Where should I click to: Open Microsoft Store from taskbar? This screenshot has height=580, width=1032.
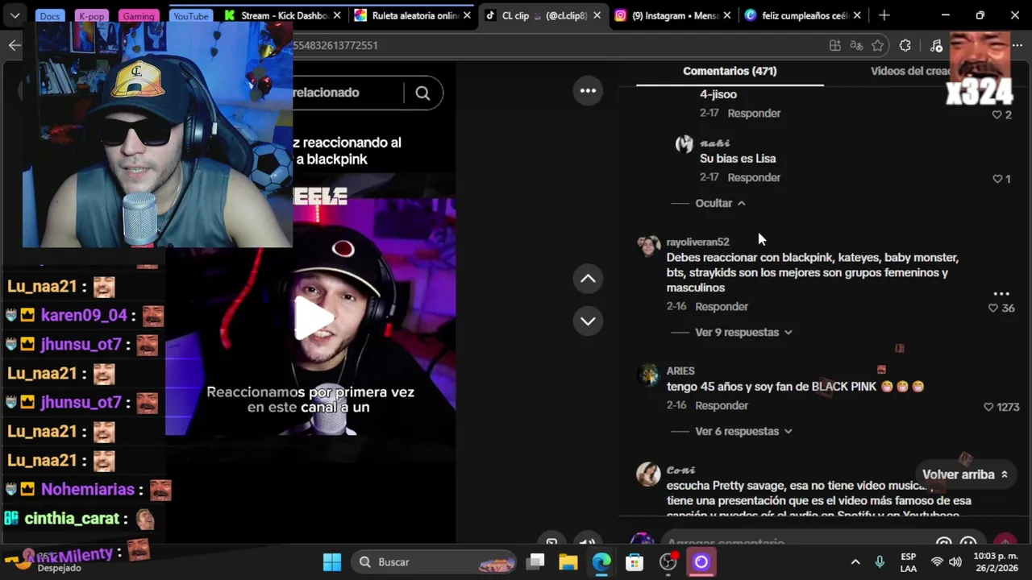[635, 561]
